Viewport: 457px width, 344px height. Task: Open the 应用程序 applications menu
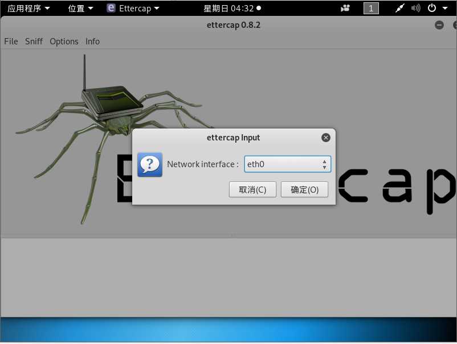28,8
